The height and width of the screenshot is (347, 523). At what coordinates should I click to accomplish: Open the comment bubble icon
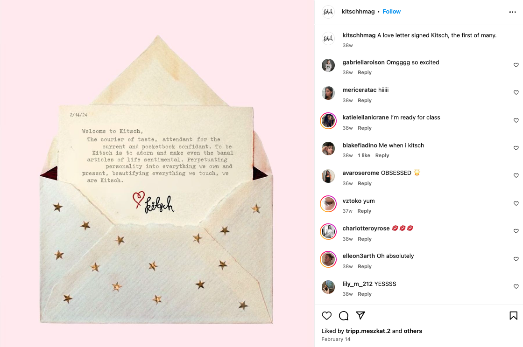(x=344, y=315)
